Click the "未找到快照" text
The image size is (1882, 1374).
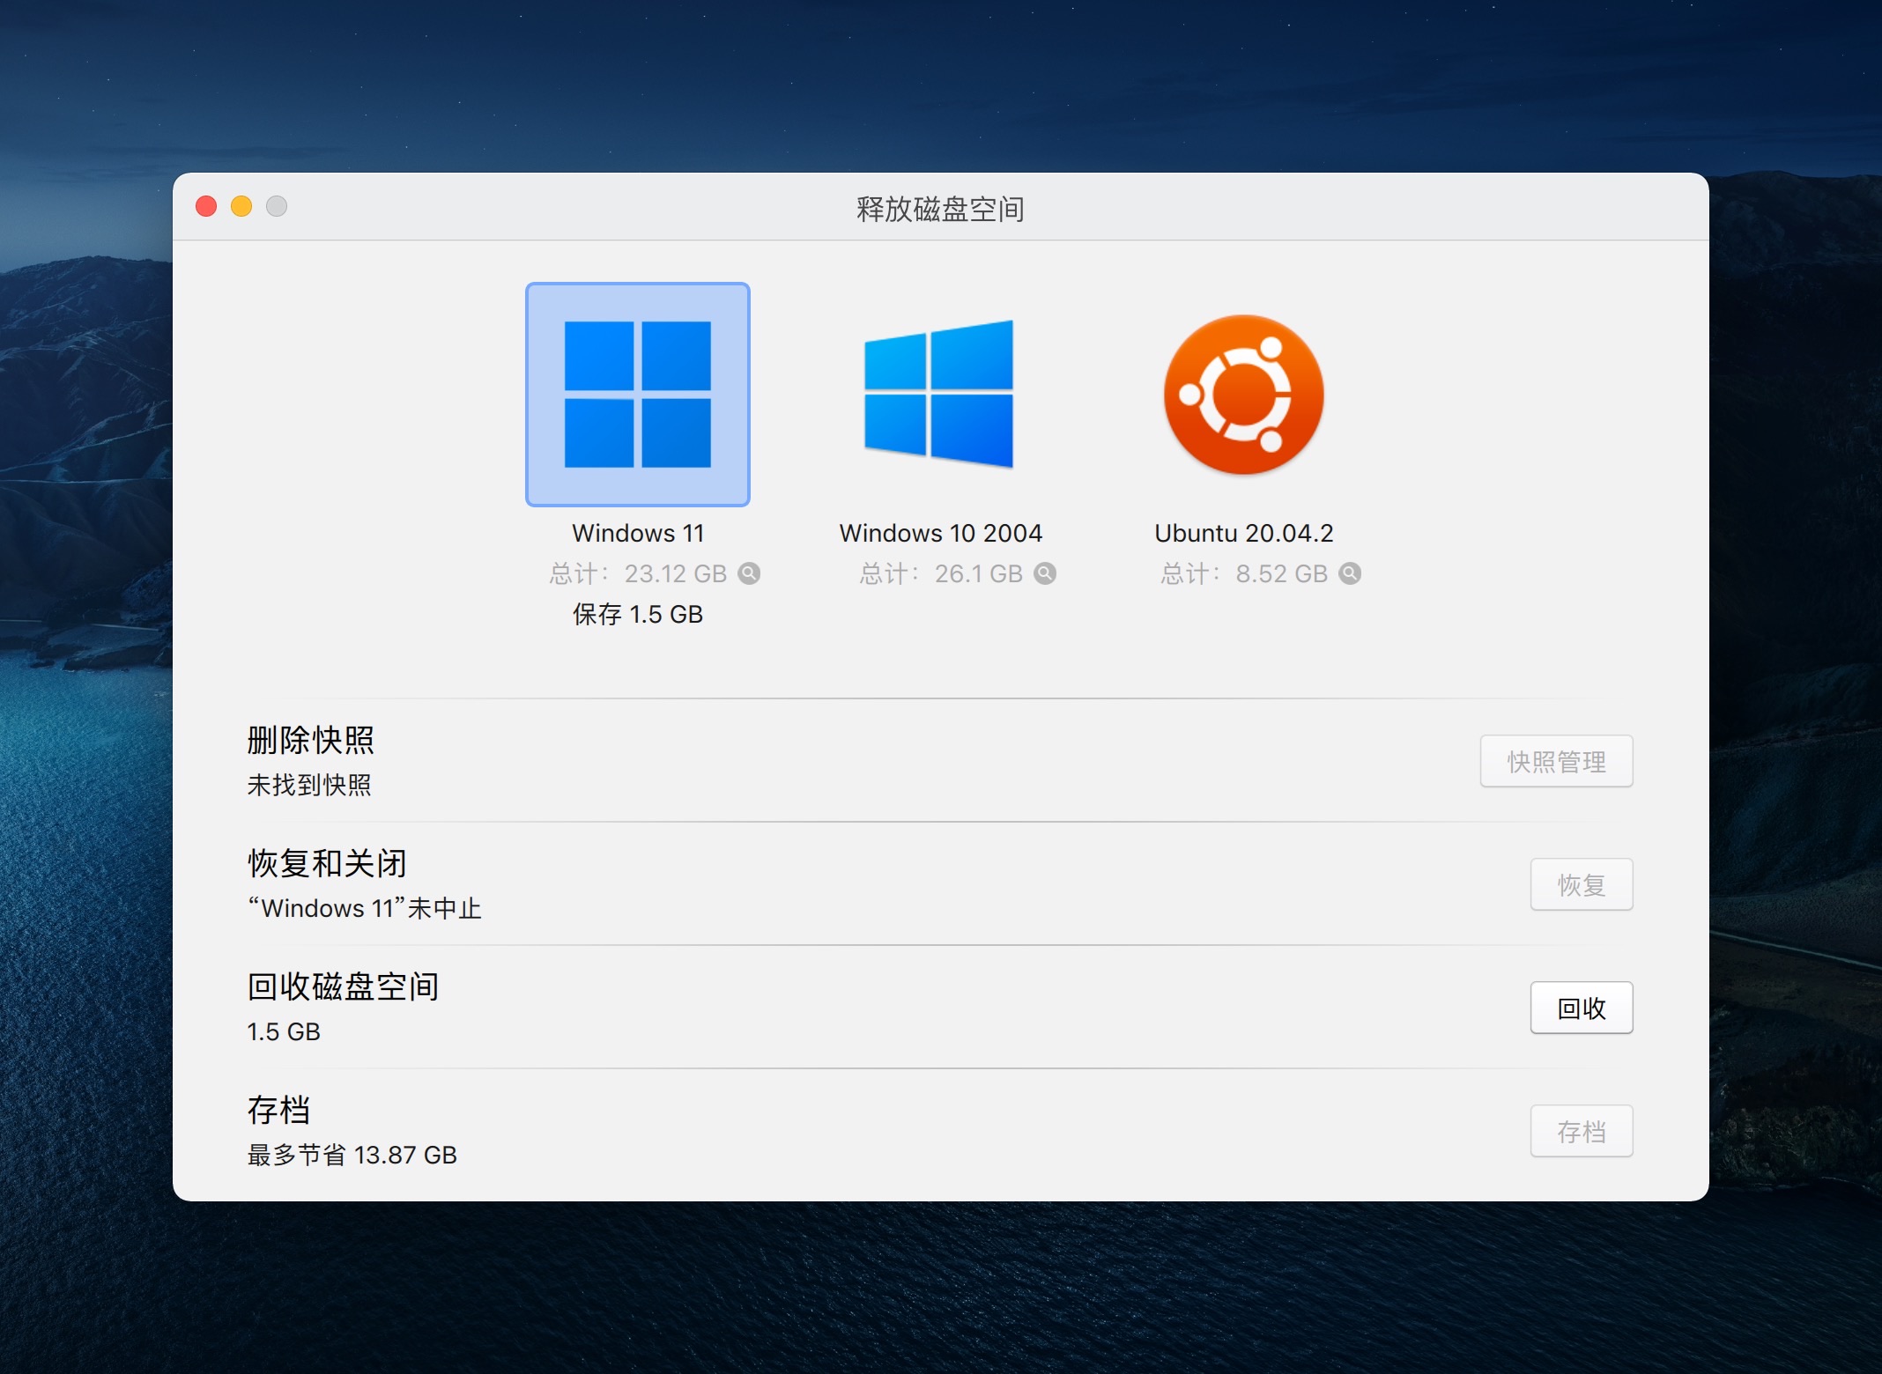[309, 785]
